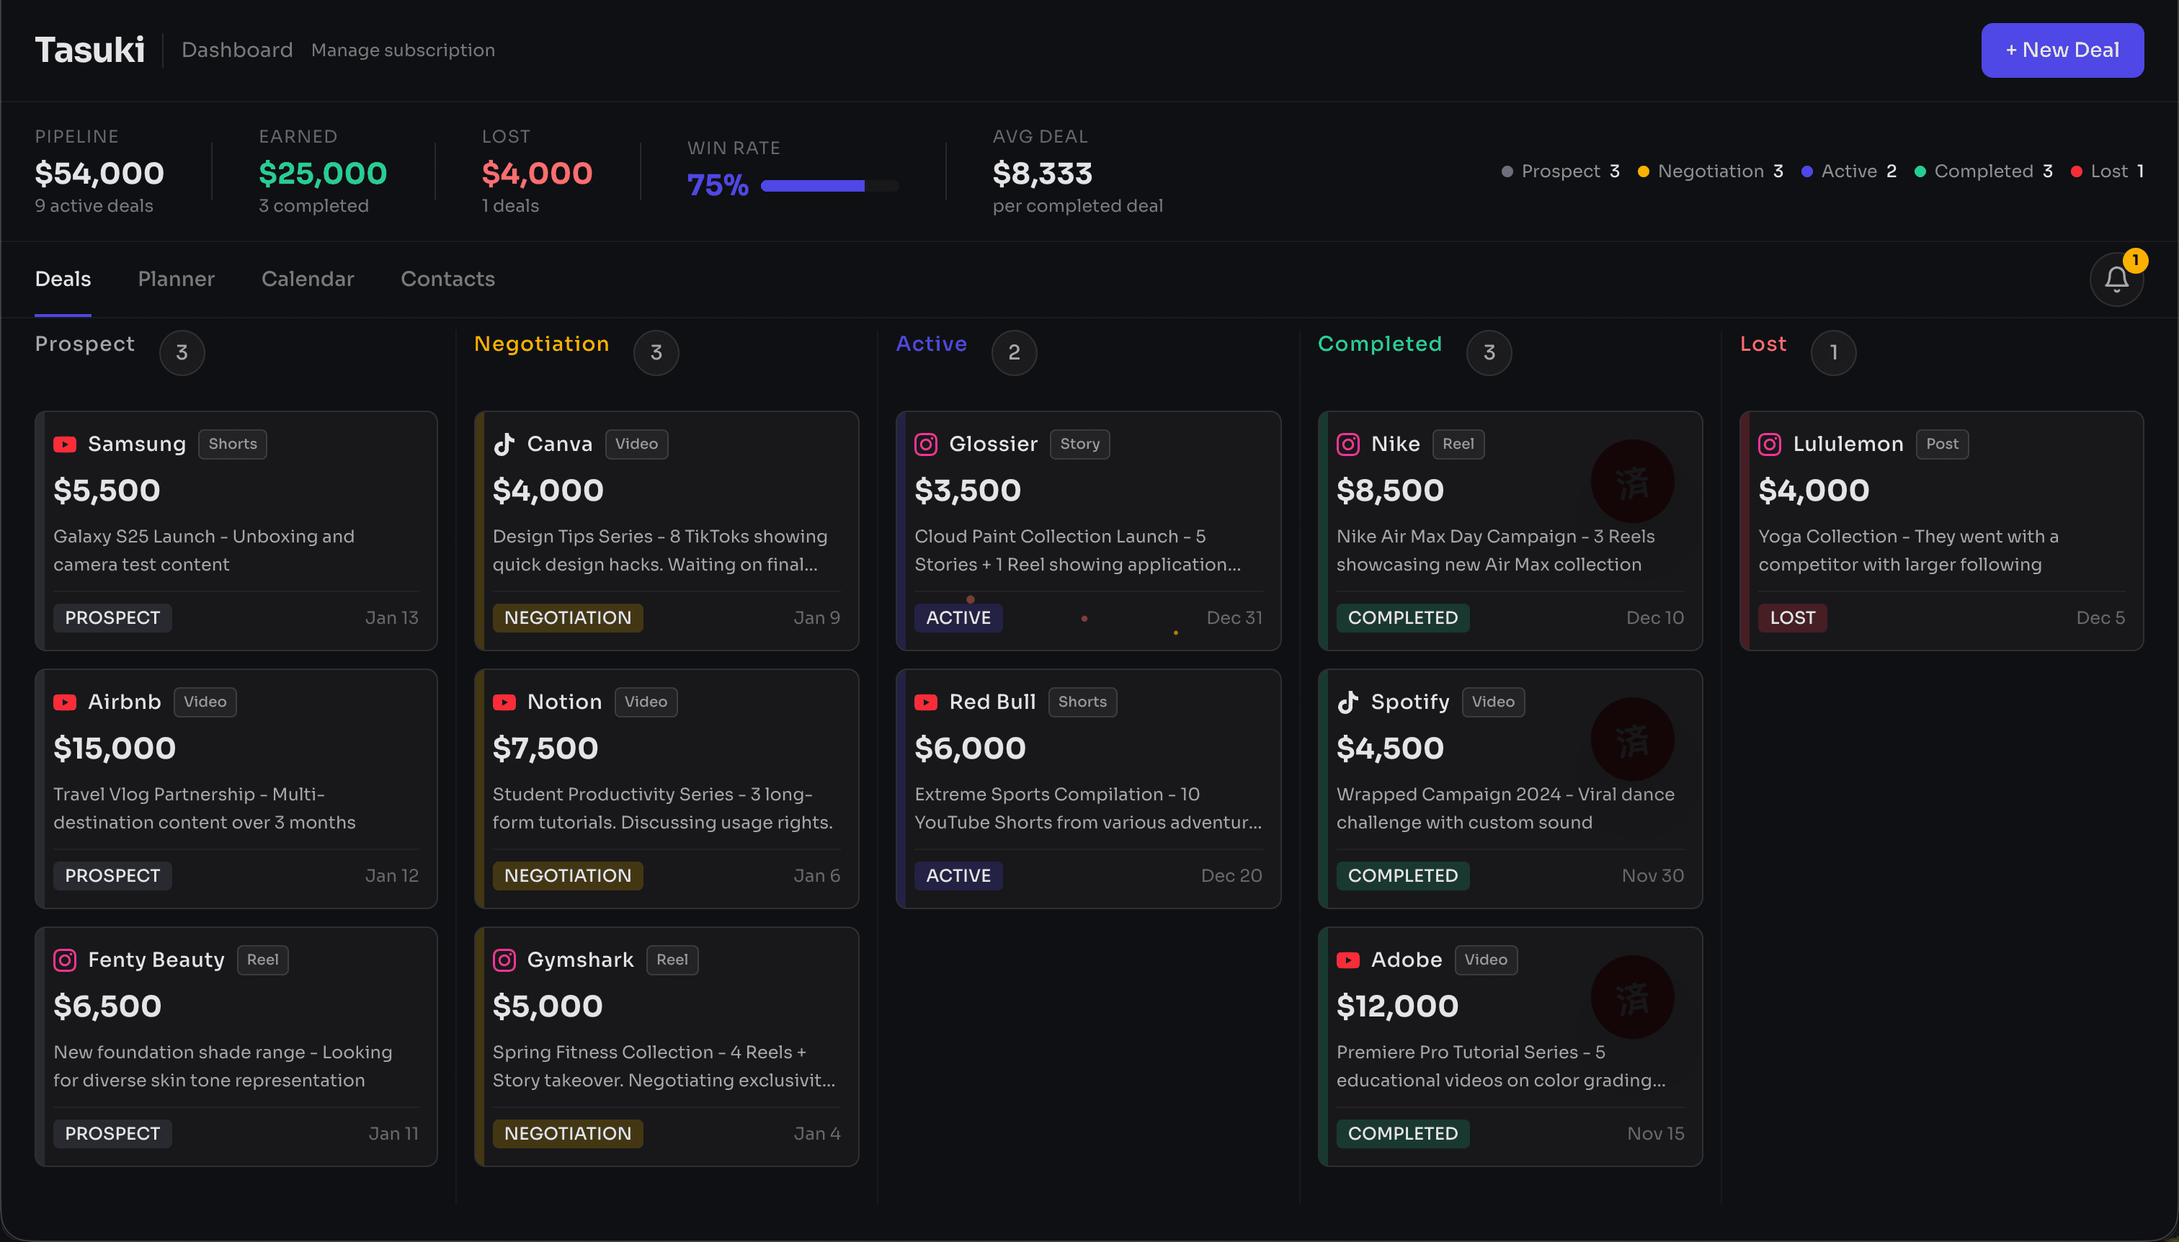The image size is (2179, 1242).
Task: Expand the Completed column count badge
Action: [1488, 352]
